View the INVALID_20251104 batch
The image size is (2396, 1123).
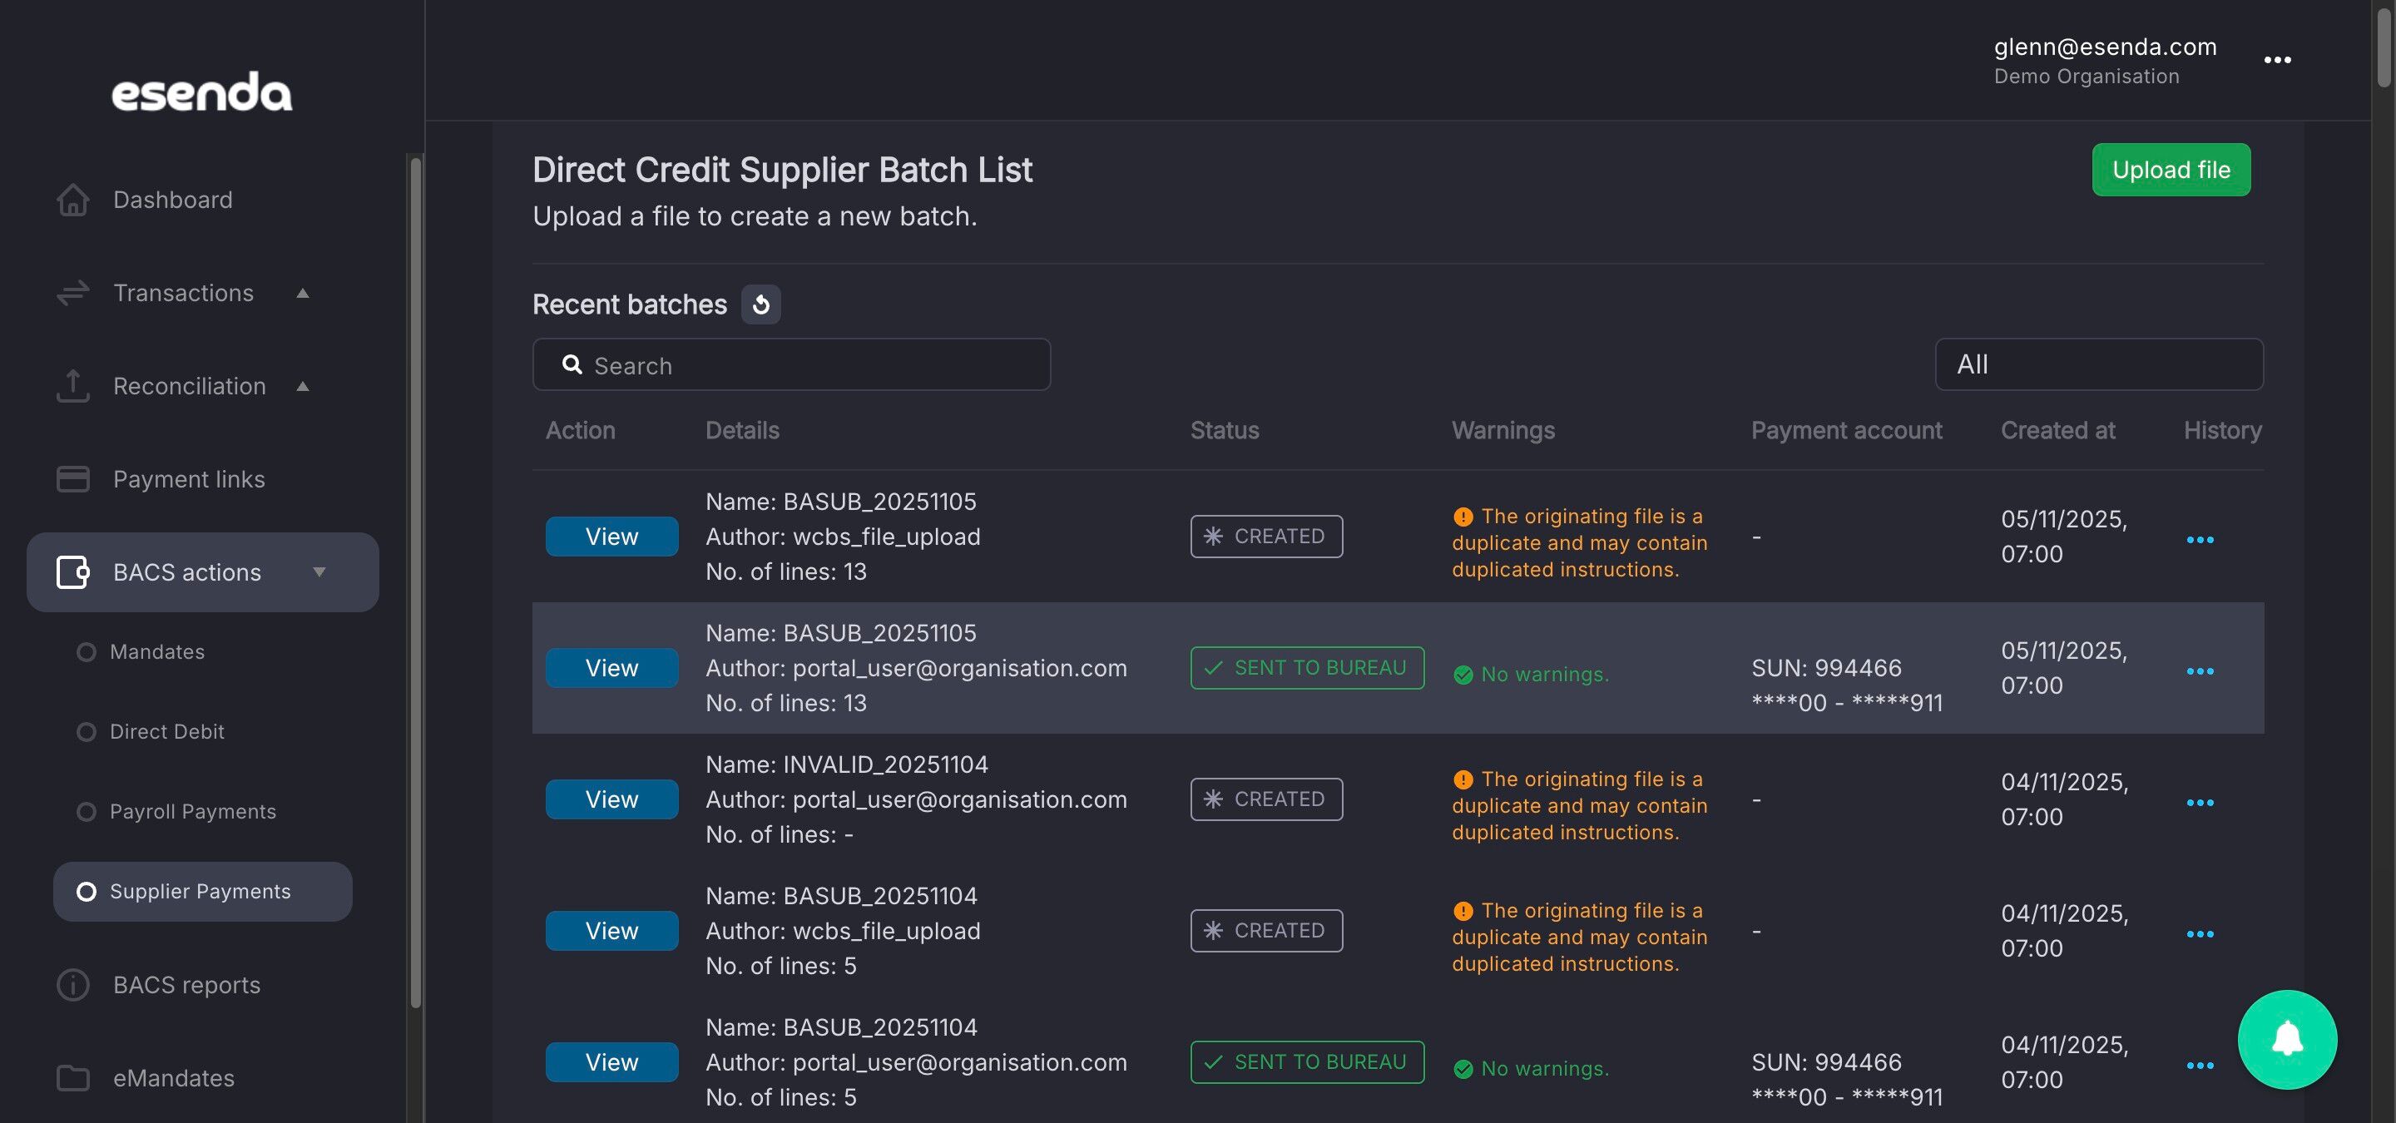pos(611,799)
